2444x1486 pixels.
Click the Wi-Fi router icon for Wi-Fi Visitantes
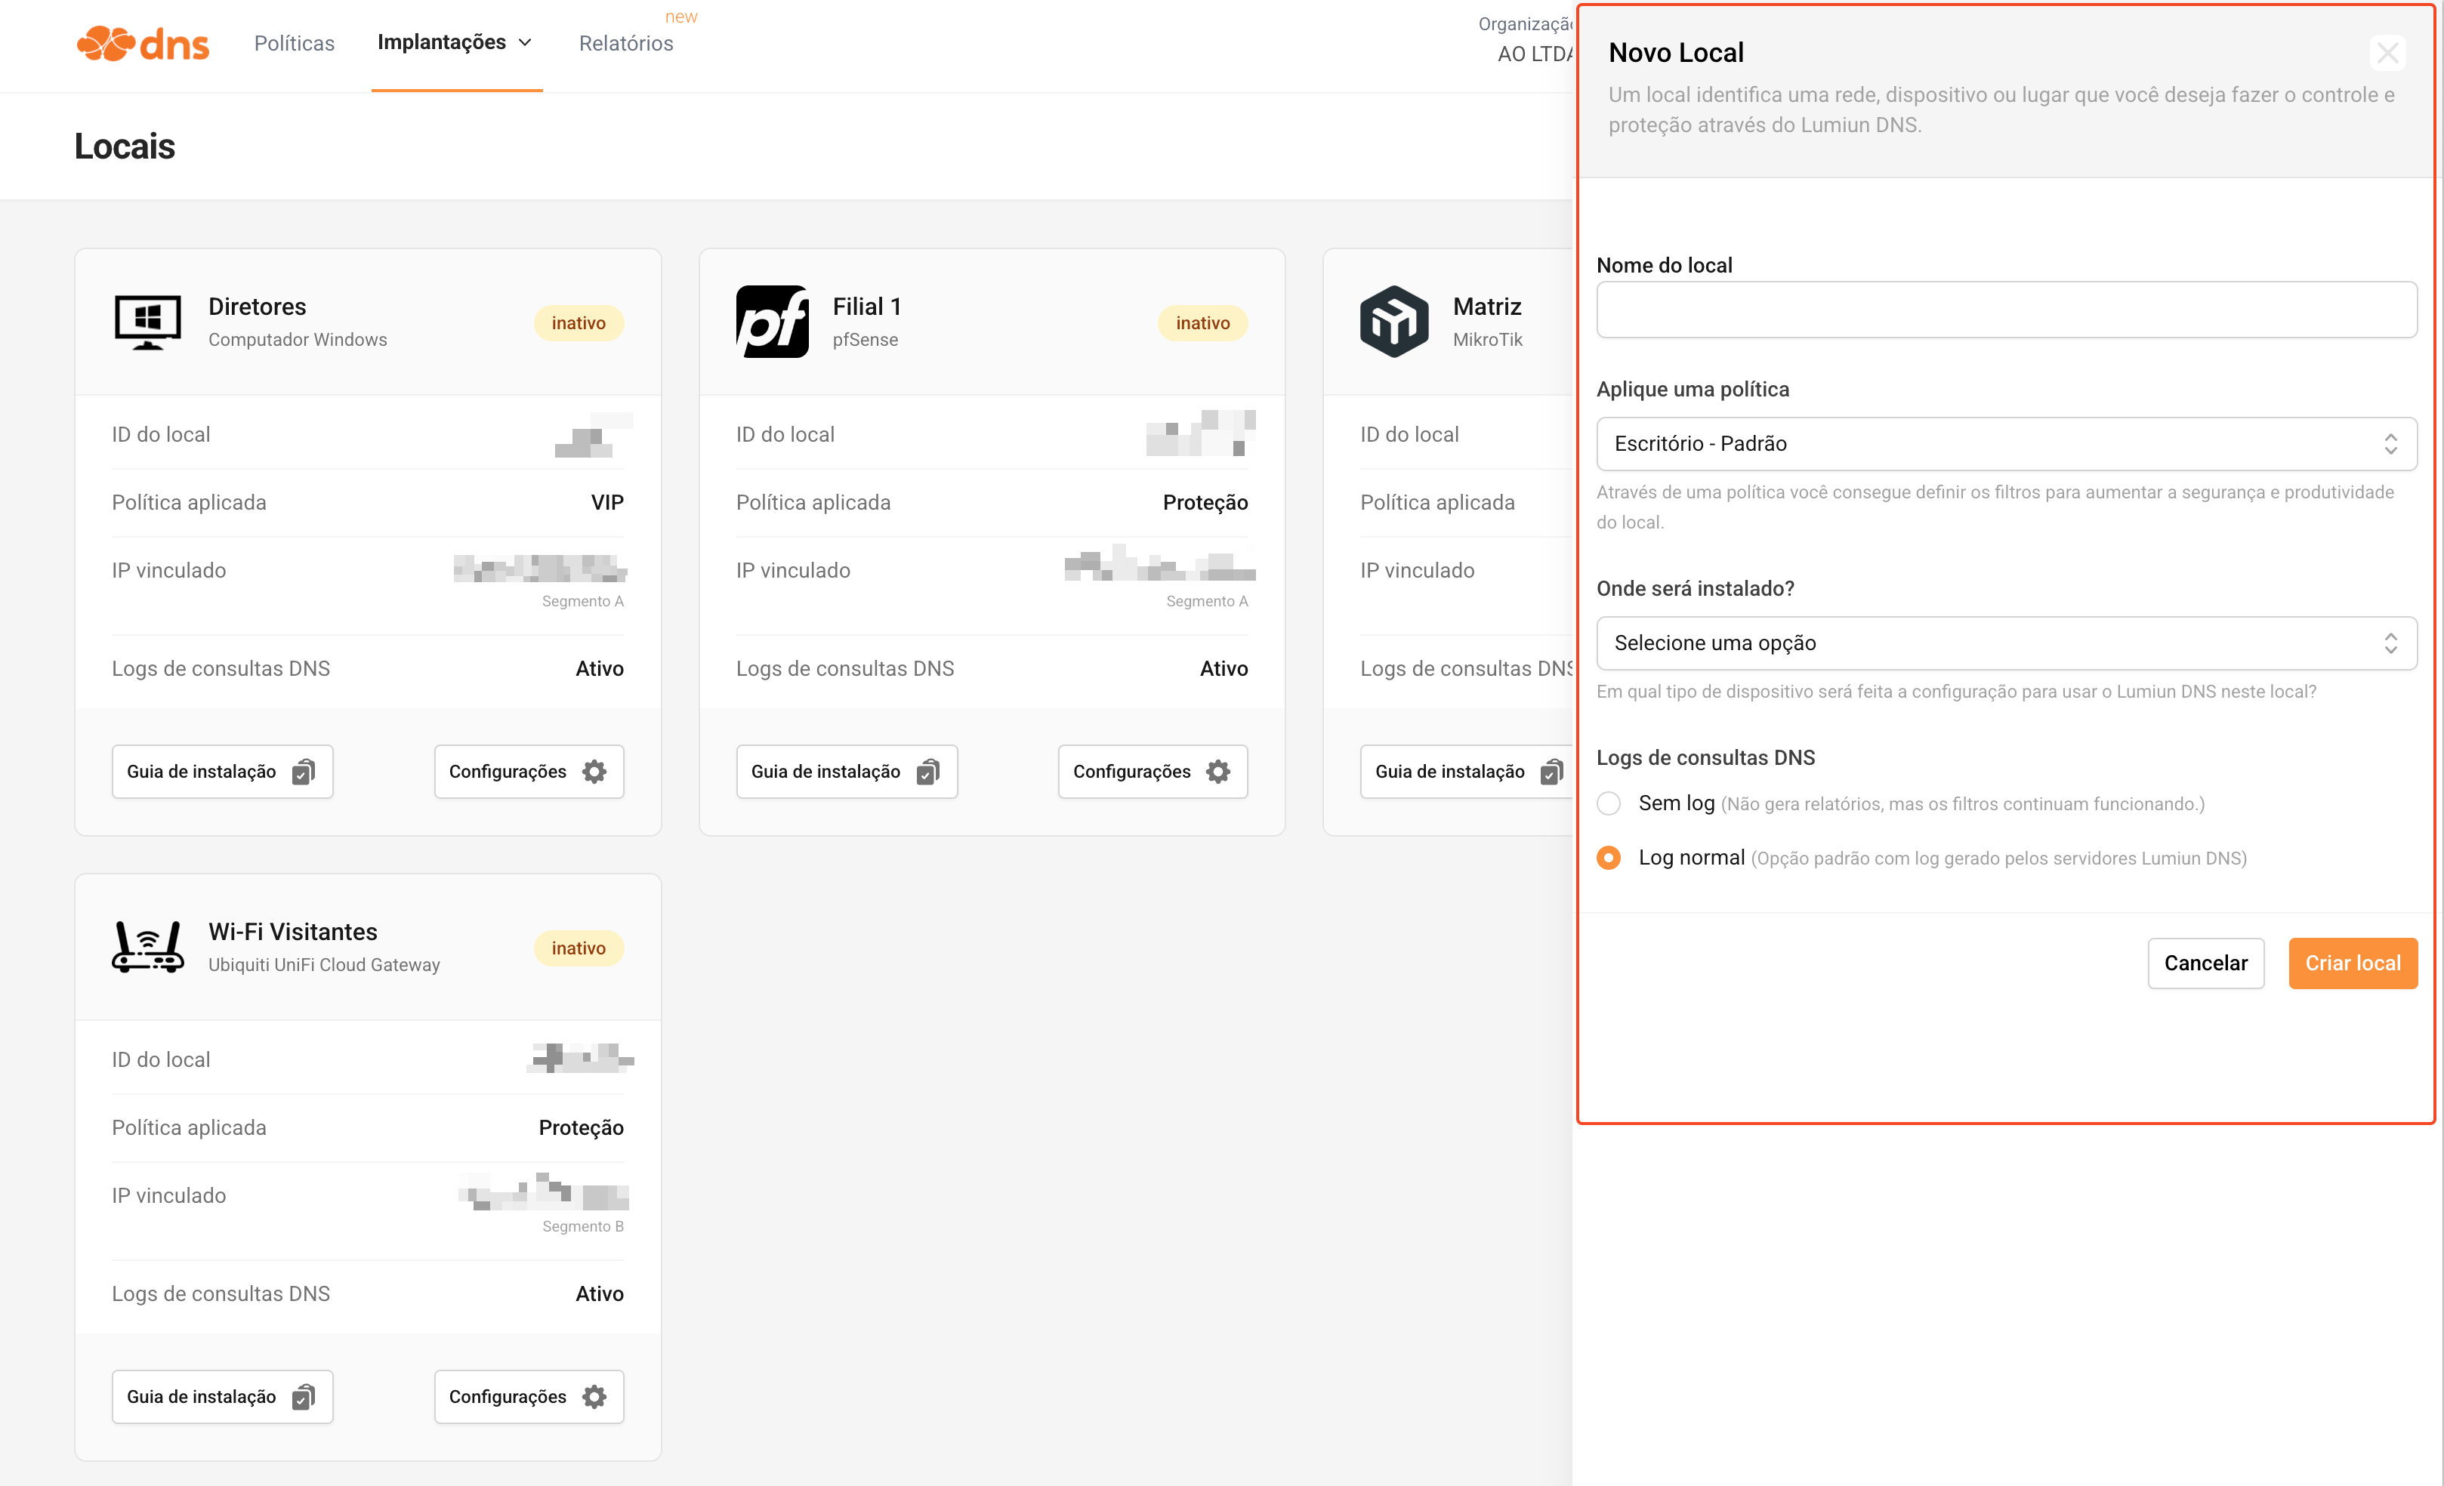pos(148,947)
